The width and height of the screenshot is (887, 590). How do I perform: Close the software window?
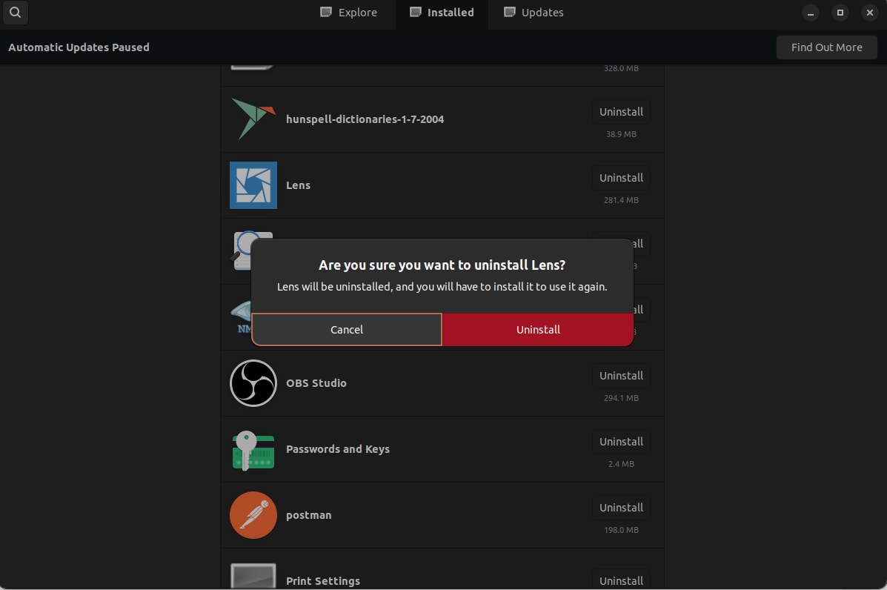tap(869, 13)
